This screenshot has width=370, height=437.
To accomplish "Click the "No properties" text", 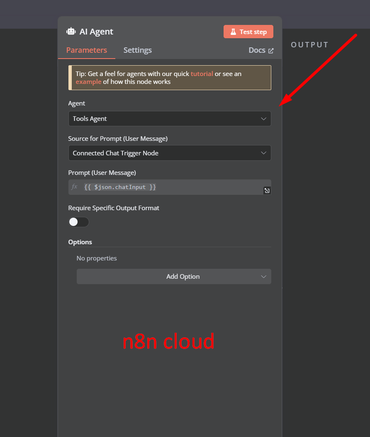I will pyautogui.click(x=97, y=258).
